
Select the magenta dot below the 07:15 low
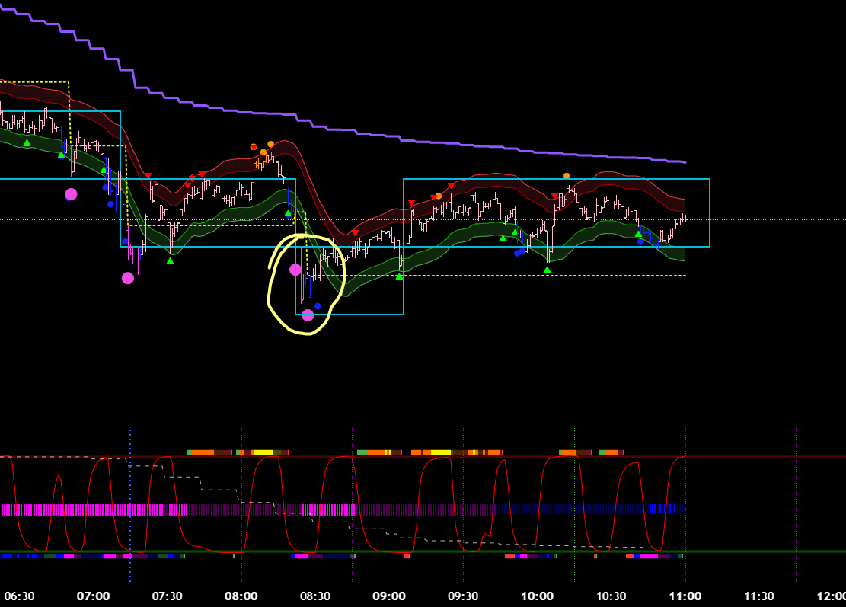(128, 278)
